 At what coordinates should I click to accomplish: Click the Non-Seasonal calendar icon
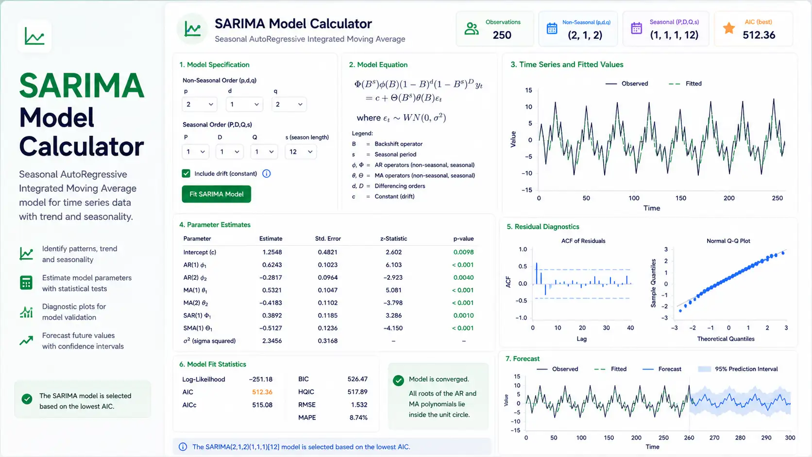[552, 29]
